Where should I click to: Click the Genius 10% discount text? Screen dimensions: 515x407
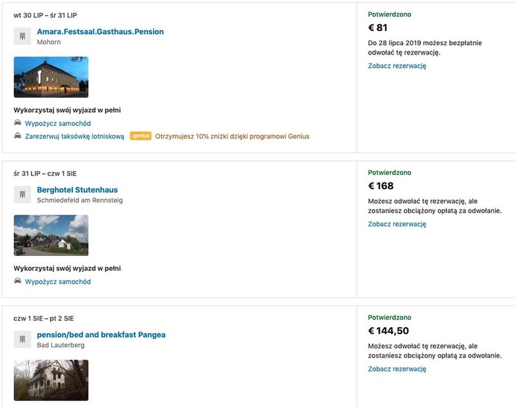(232, 136)
